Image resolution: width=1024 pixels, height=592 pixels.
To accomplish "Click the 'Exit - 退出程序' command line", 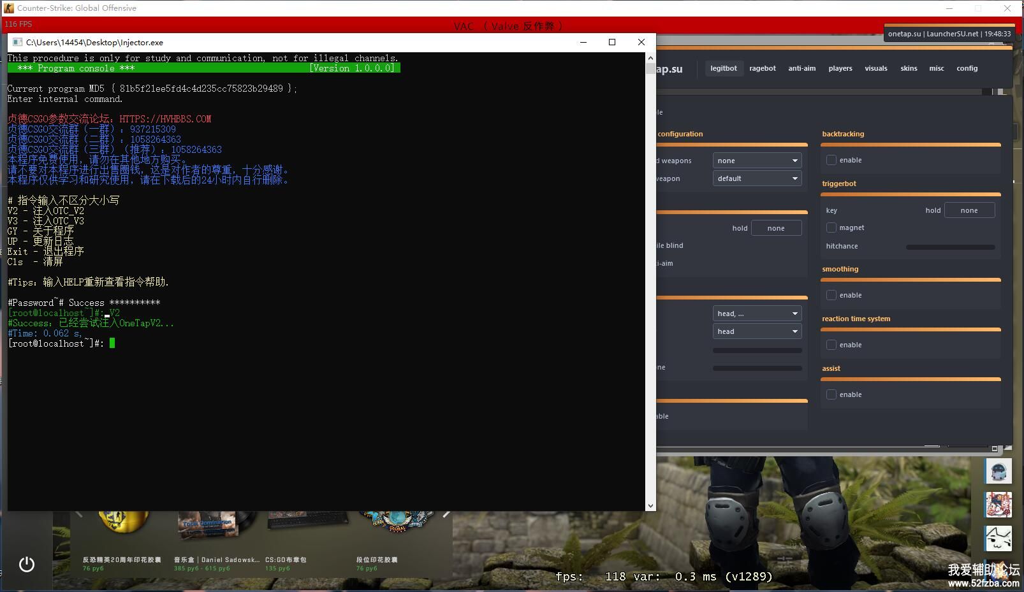I will click(x=46, y=252).
